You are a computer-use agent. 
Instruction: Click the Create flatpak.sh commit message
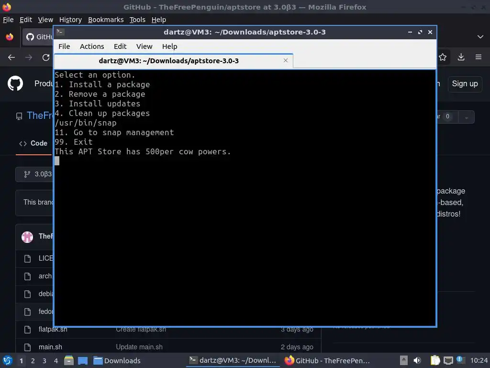point(141,330)
